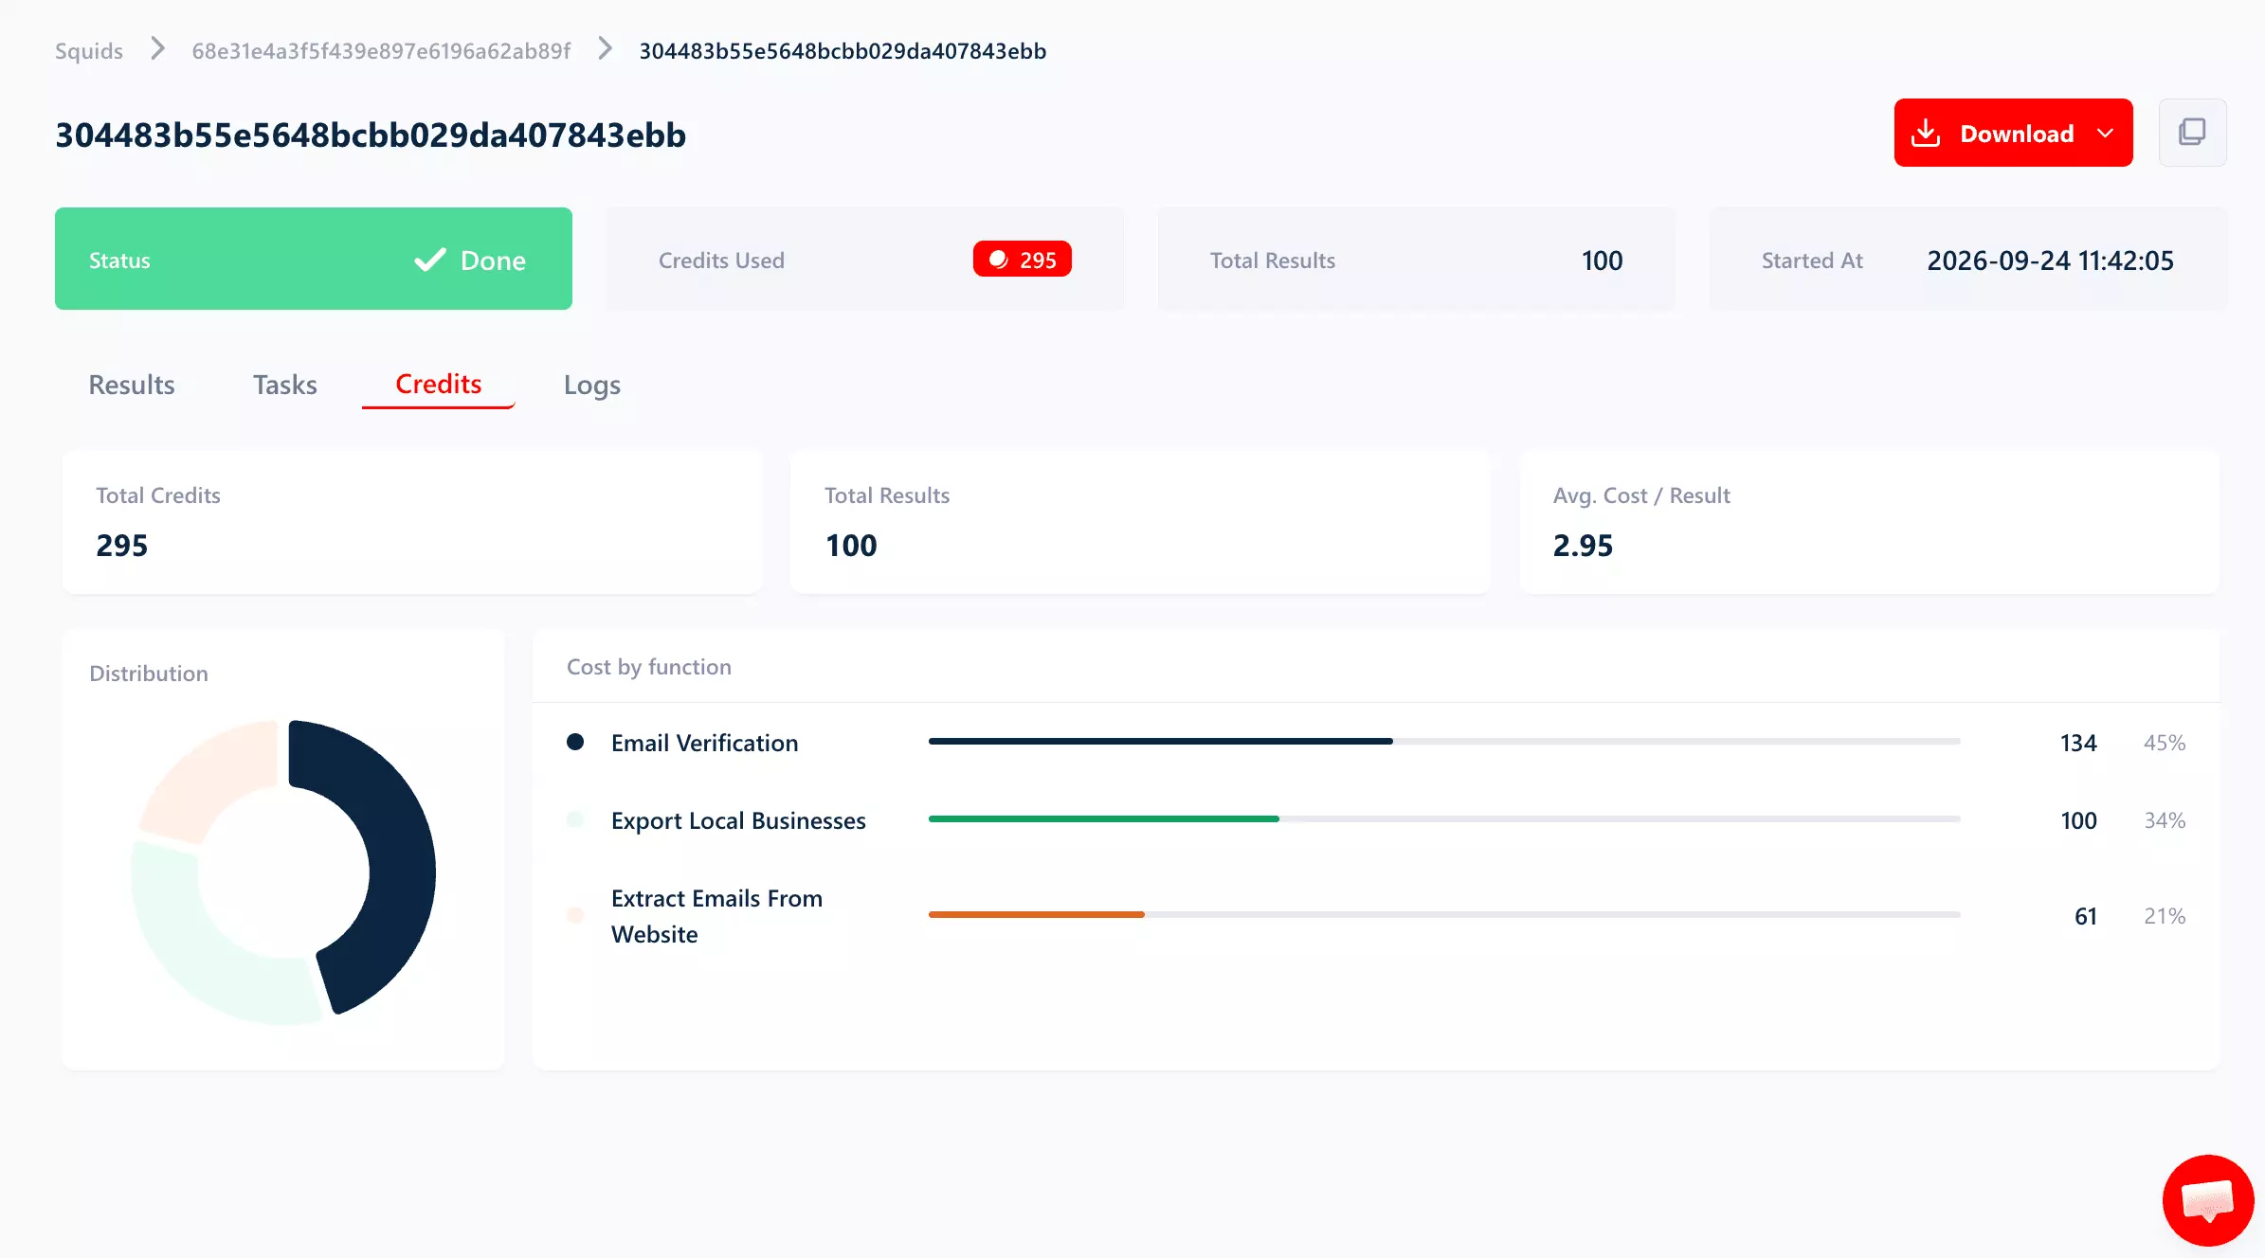
Task: Click the 134 credits value
Action: pos(2078,743)
